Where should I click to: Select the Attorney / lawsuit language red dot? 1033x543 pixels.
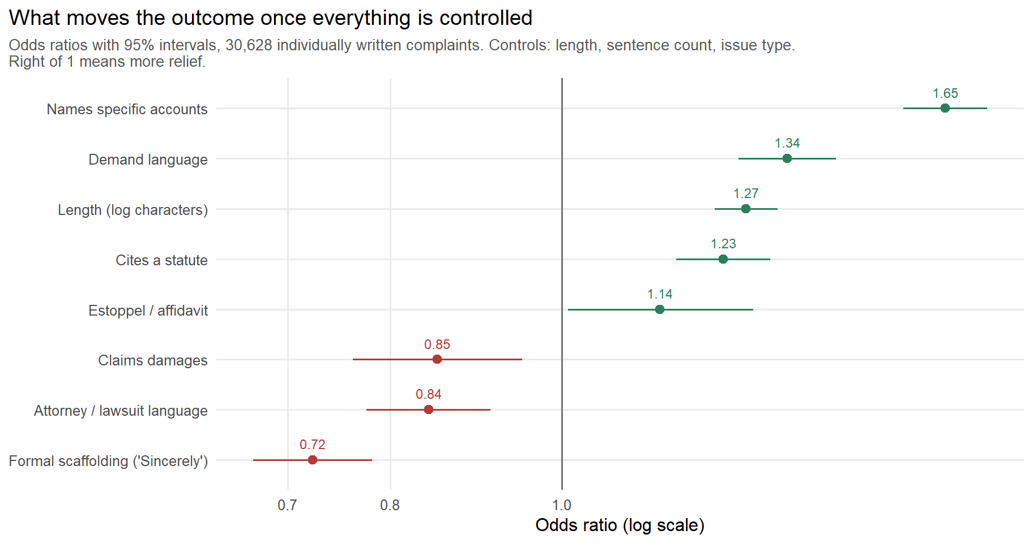click(x=428, y=410)
